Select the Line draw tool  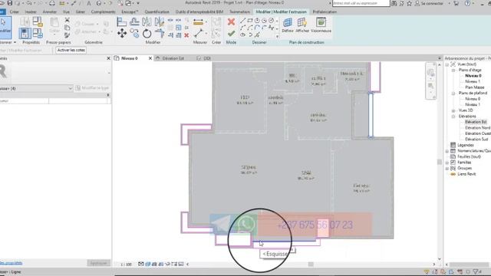point(242,21)
